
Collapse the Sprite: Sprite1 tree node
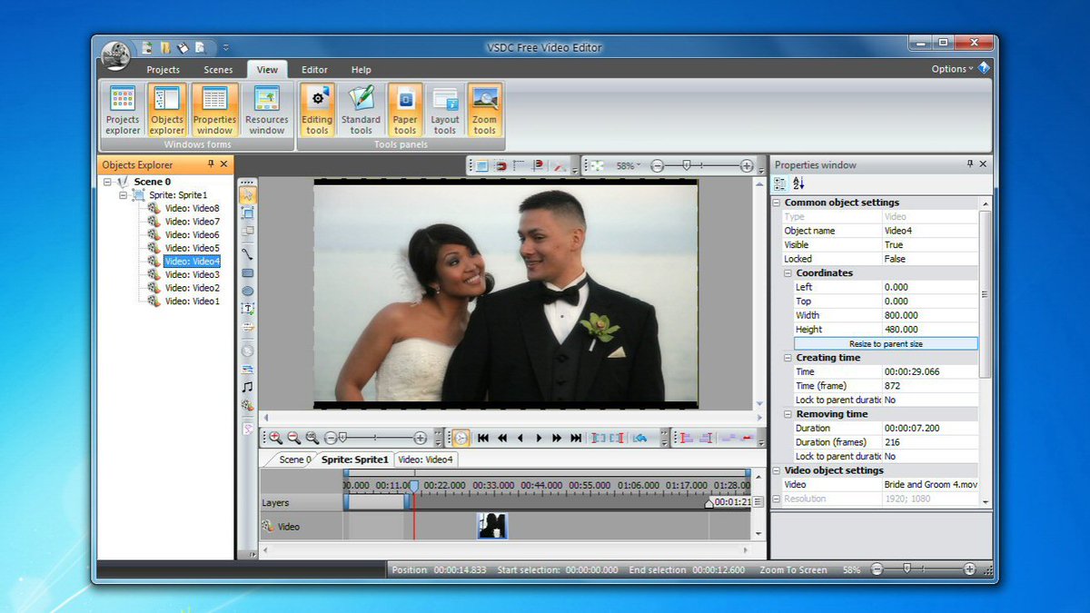click(124, 195)
